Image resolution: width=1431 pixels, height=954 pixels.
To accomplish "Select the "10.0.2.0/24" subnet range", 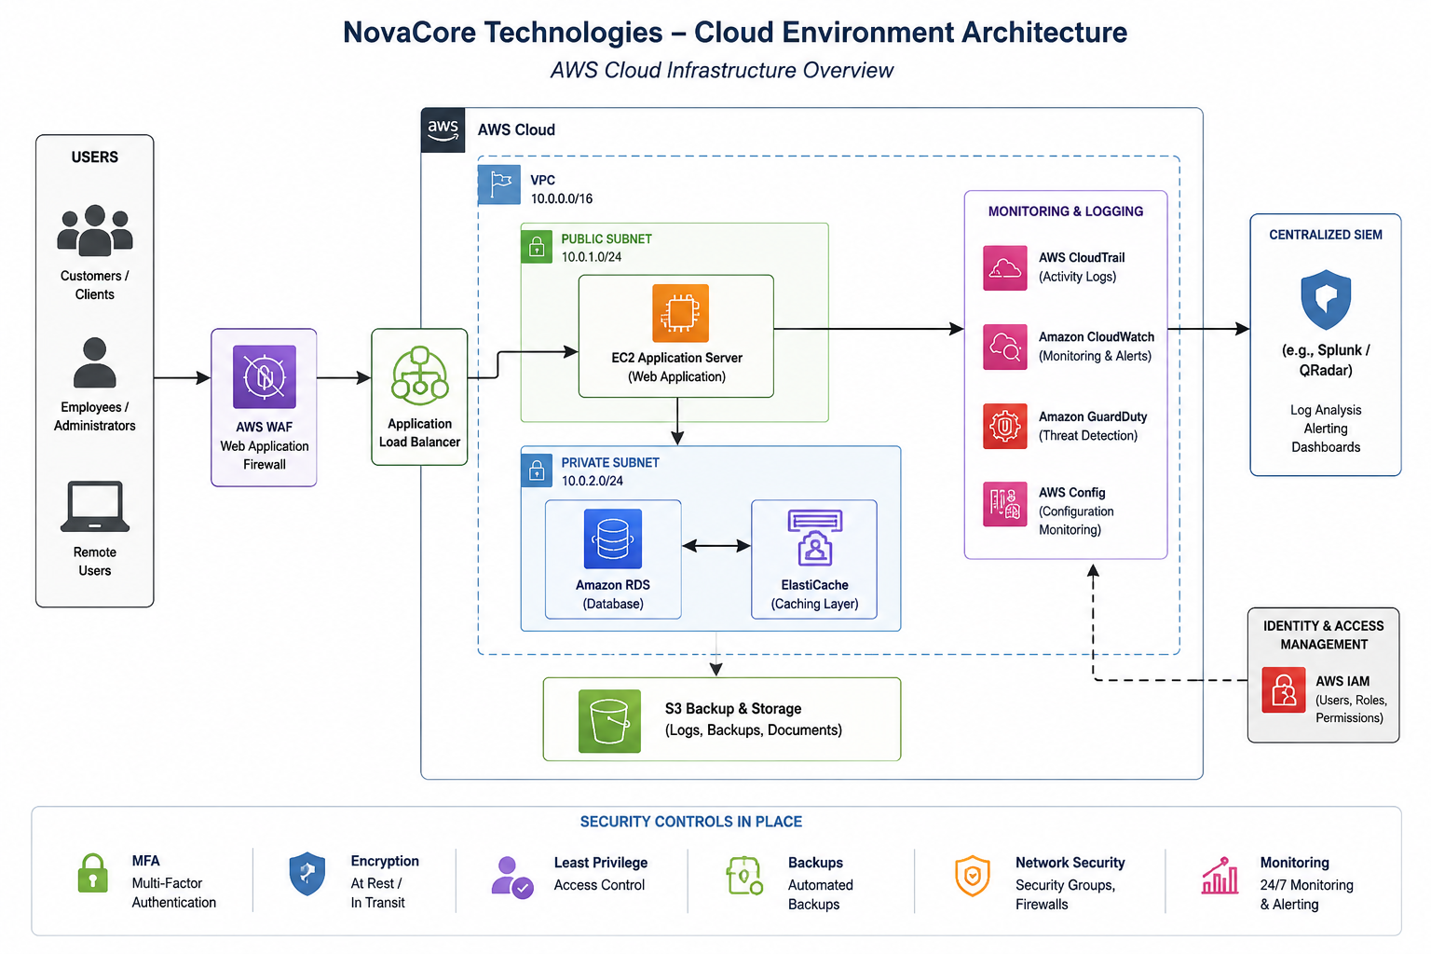I will 593,482.
